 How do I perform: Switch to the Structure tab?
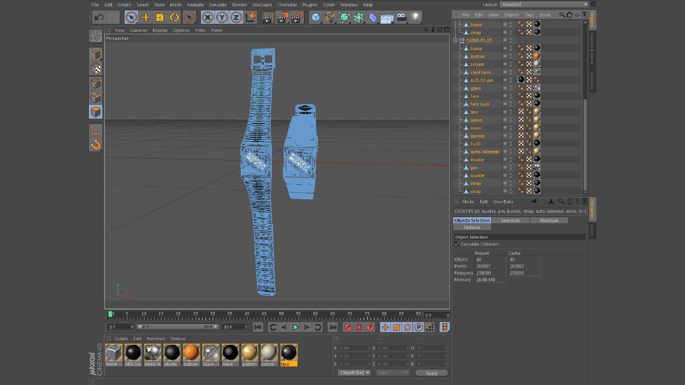(x=549, y=221)
